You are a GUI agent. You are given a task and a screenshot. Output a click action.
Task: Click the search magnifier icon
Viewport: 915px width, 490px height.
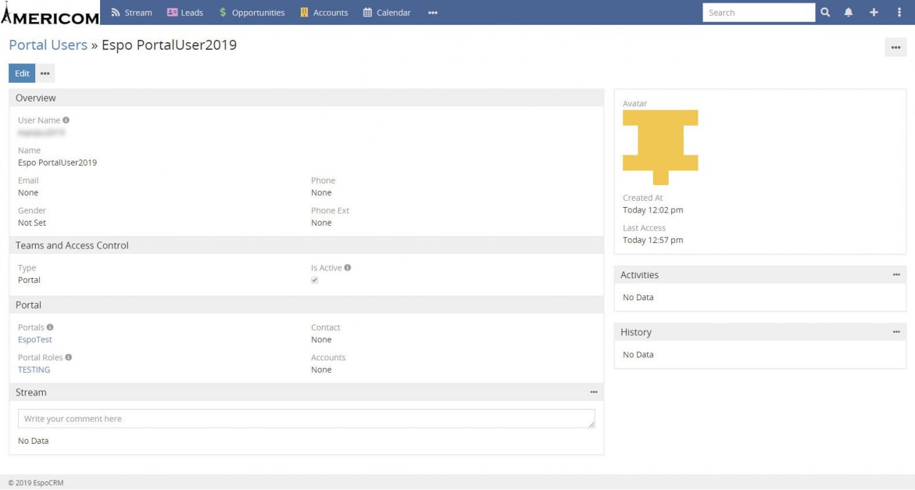(x=826, y=12)
